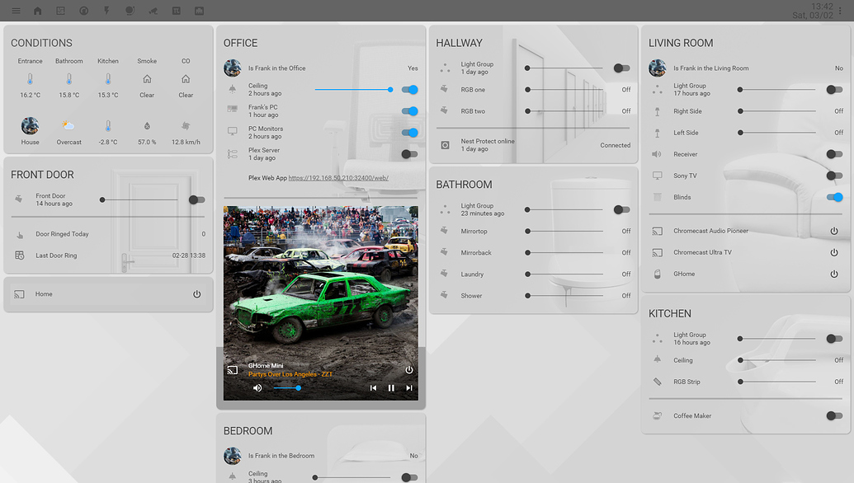Click the Receiver speaker icon
Image resolution: width=854 pixels, height=483 pixels.
(x=658, y=154)
